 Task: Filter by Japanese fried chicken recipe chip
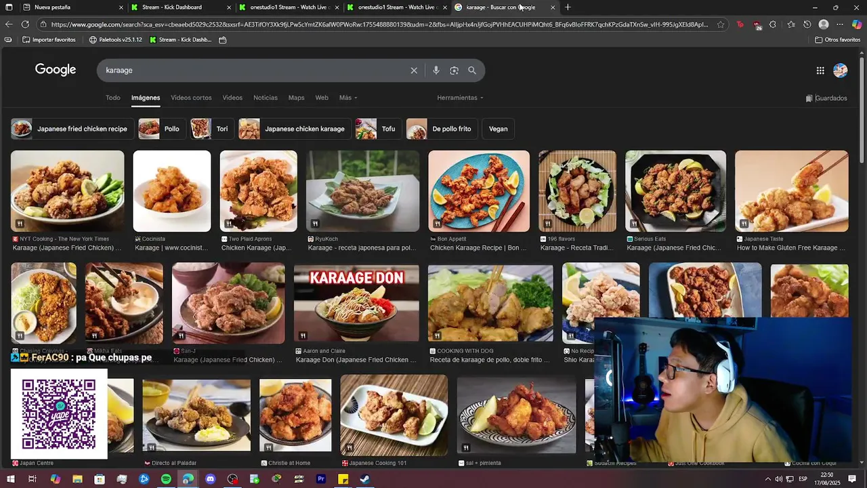71,129
